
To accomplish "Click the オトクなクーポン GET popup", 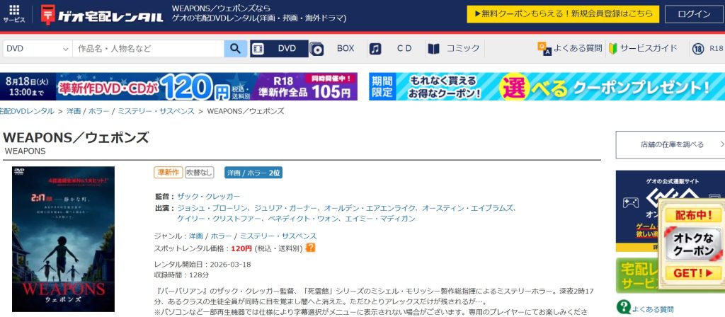I will pos(691,245).
